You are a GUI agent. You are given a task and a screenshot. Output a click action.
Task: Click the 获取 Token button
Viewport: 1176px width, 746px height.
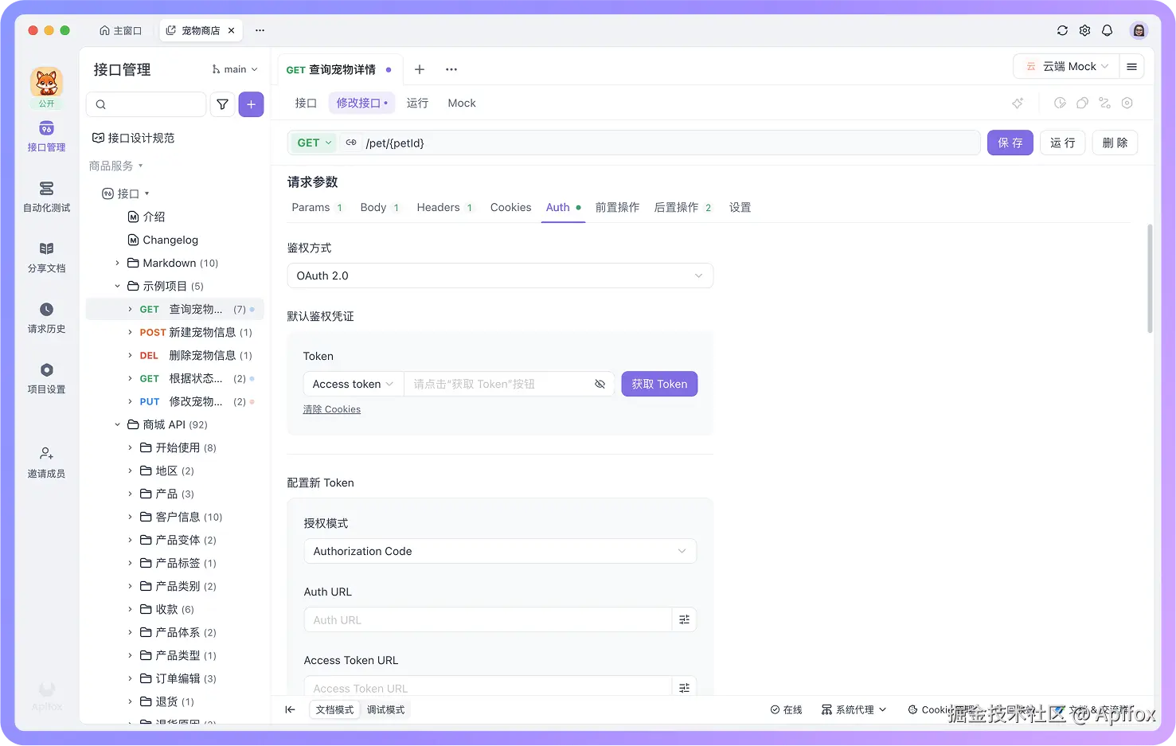coord(659,384)
